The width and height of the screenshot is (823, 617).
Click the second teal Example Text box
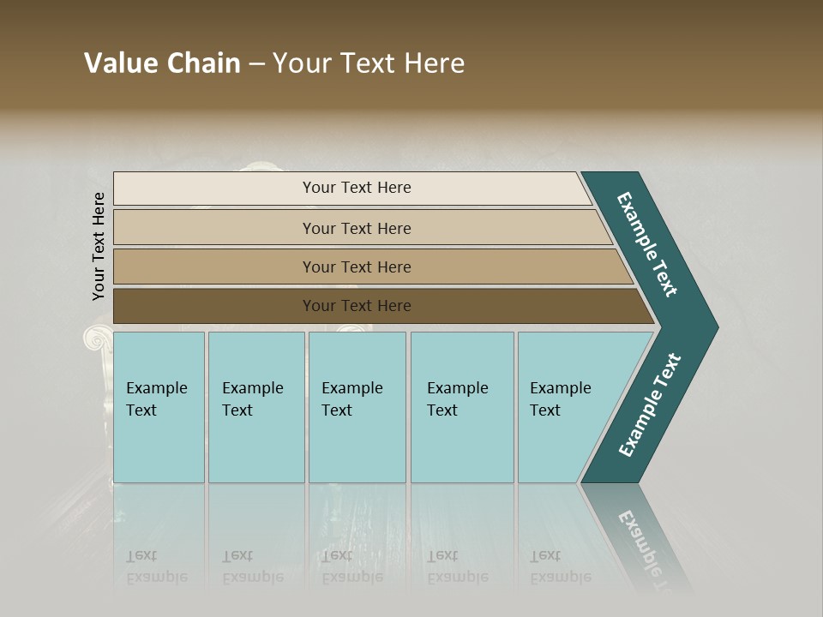coord(256,407)
